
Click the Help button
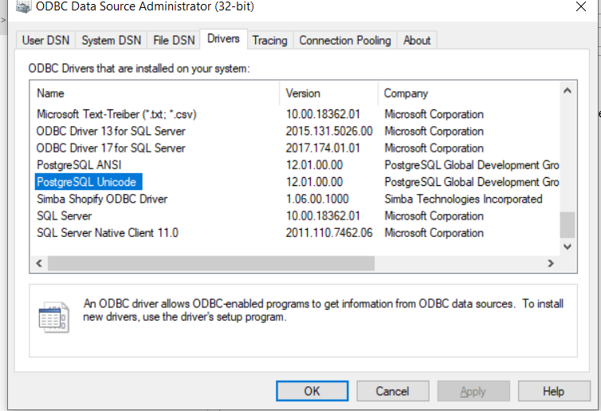(553, 391)
